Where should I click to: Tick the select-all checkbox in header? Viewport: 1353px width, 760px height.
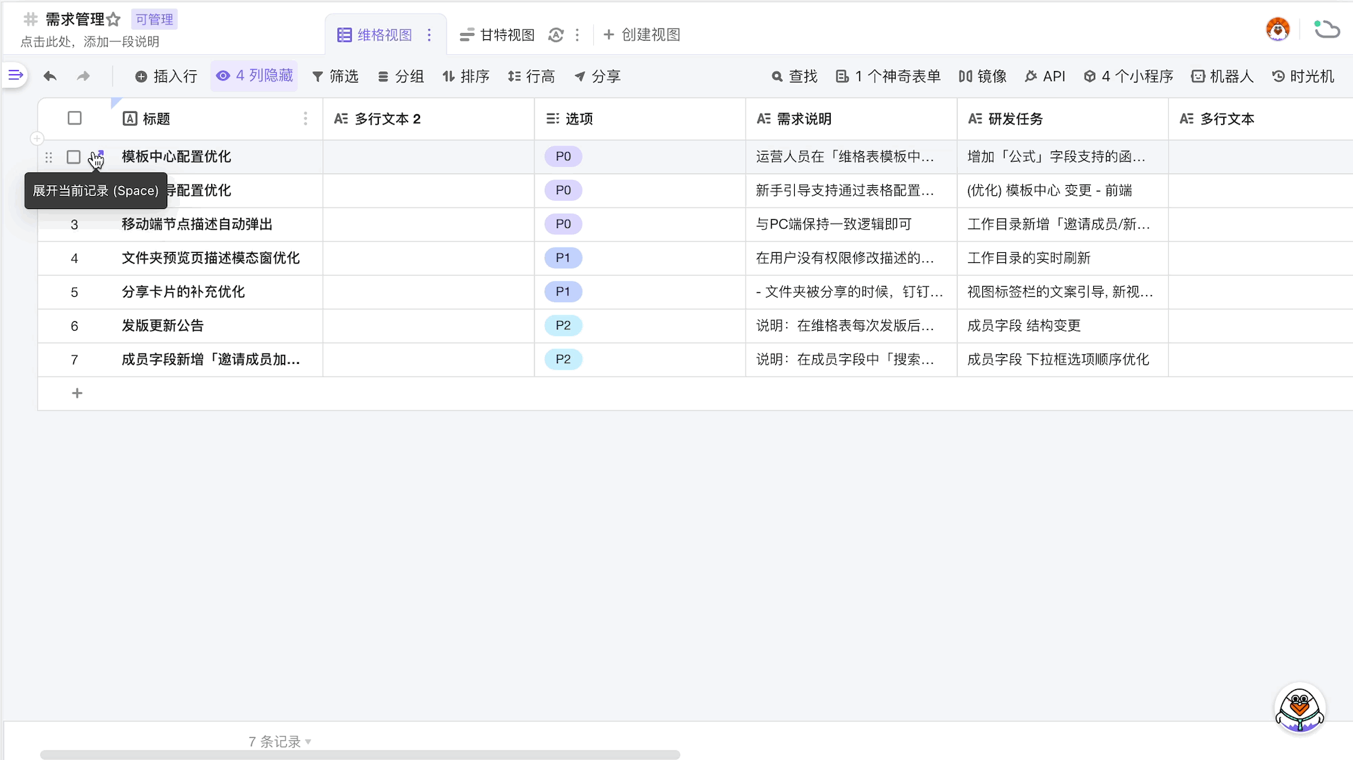(x=74, y=118)
